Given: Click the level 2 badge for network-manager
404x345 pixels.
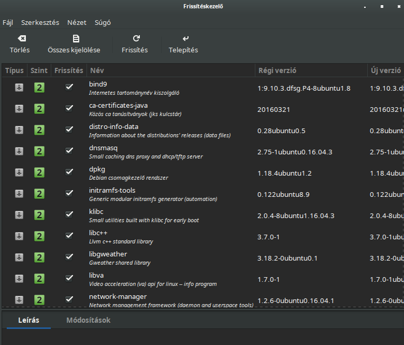Looking at the screenshot, I should [x=39, y=300].
